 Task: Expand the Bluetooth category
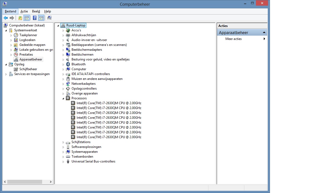pyautogui.click(x=63, y=65)
